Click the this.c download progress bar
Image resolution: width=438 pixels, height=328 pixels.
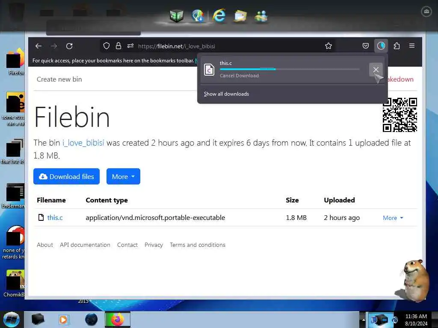[x=290, y=69]
